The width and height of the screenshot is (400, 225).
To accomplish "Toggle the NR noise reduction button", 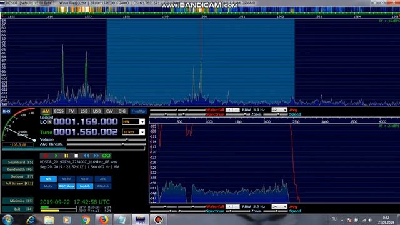I will pyautogui.click(x=48, y=179).
